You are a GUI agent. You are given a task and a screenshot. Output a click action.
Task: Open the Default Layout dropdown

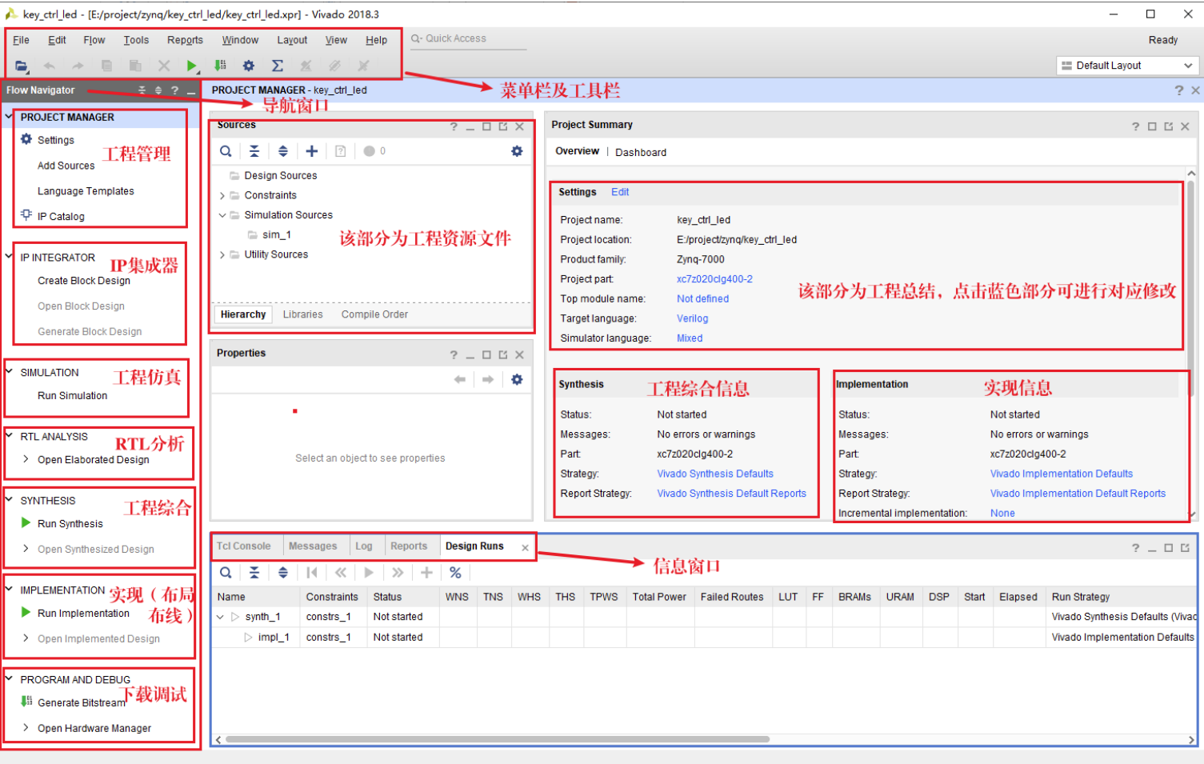(1127, 66)
